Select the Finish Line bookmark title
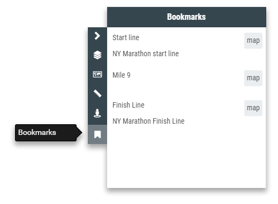Screen dimensions: 278x204 129,105
